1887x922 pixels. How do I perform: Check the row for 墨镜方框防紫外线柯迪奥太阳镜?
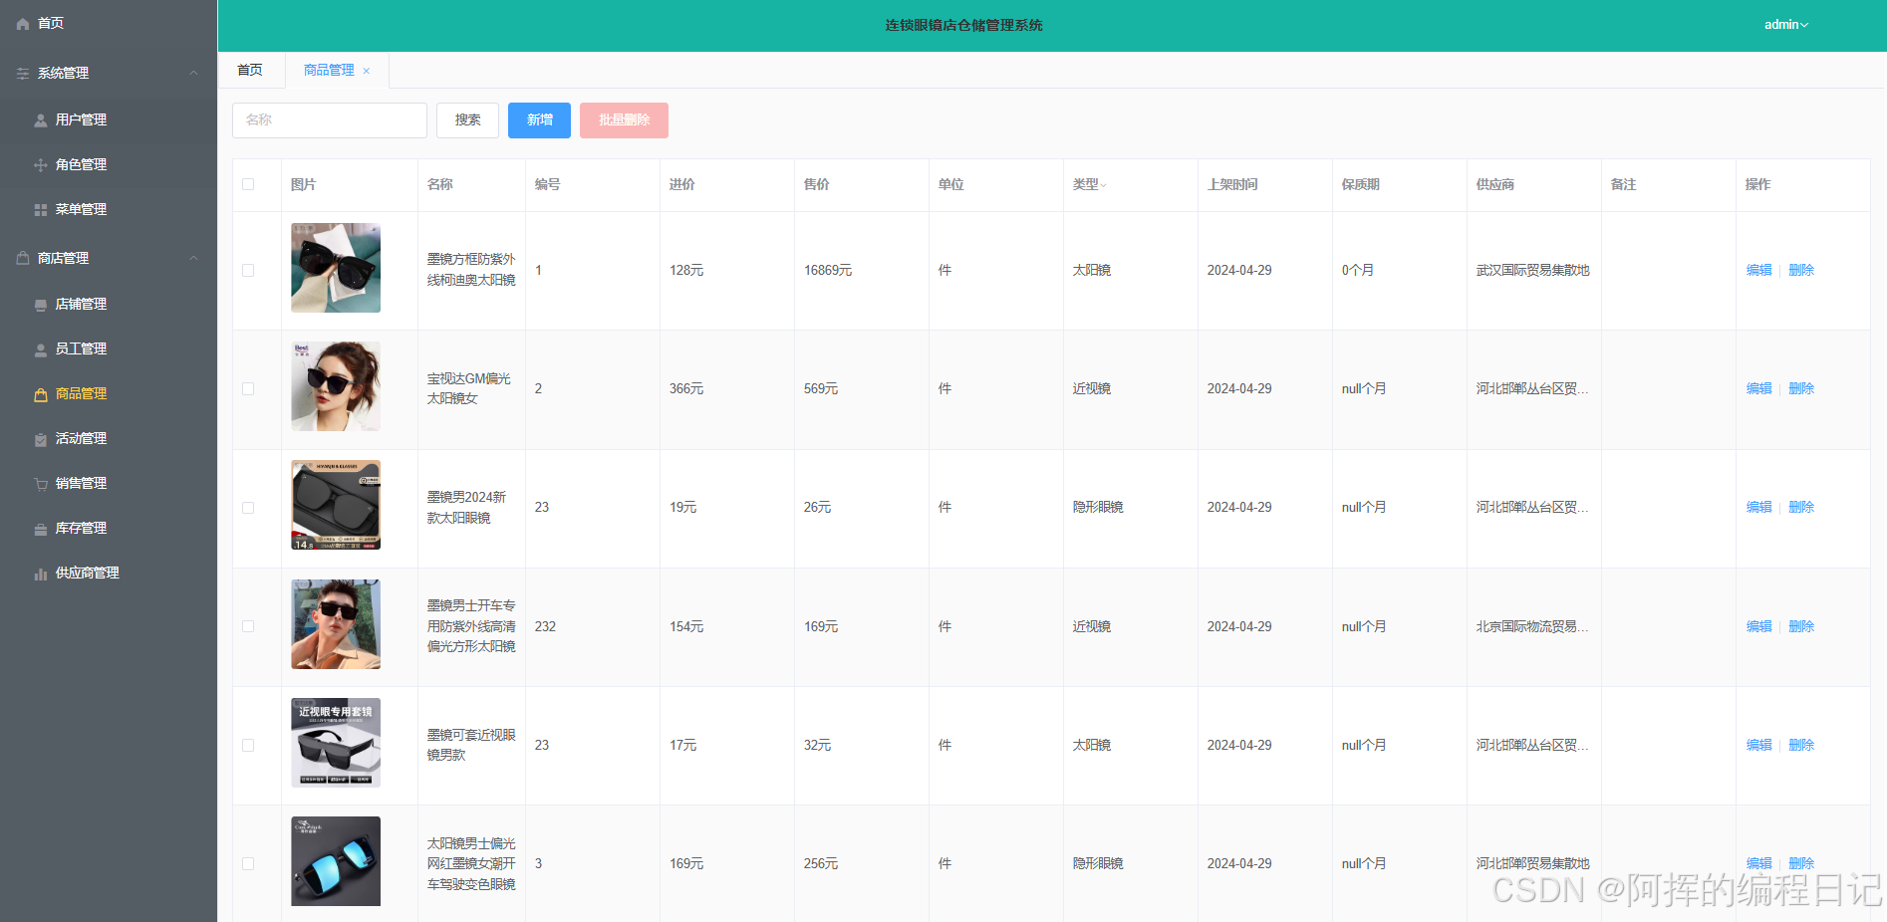(248, 270)
